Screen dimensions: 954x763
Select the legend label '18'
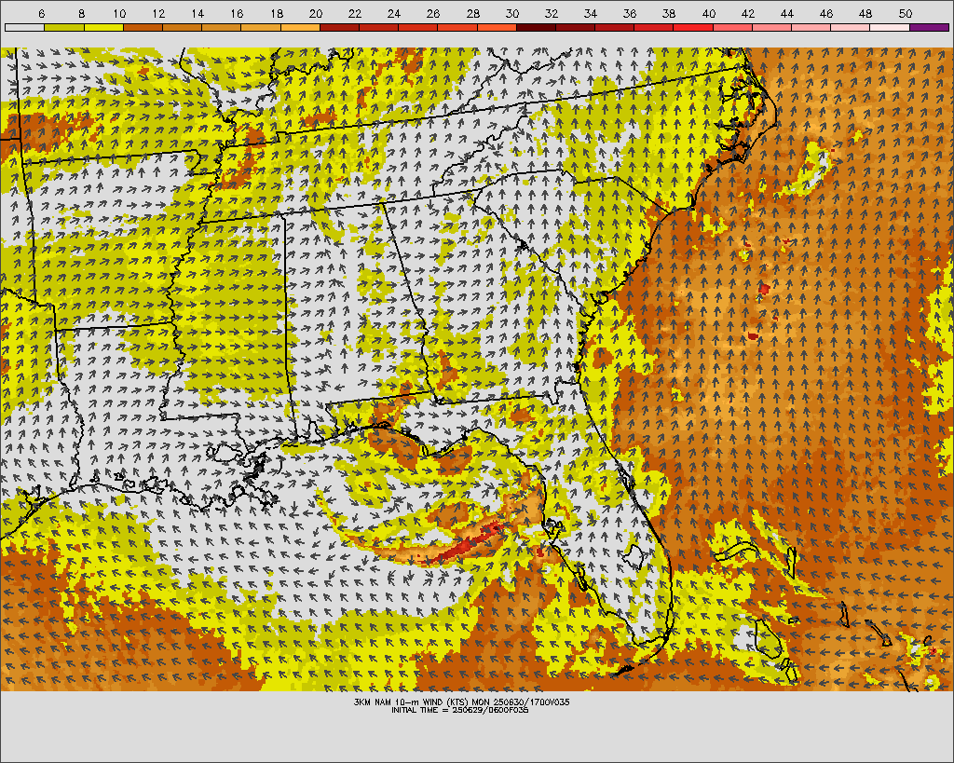coord(276,13)
